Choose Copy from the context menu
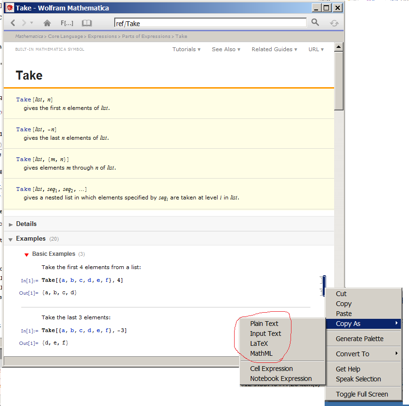Screen dimensions: 409x406 tap(363, 304)
